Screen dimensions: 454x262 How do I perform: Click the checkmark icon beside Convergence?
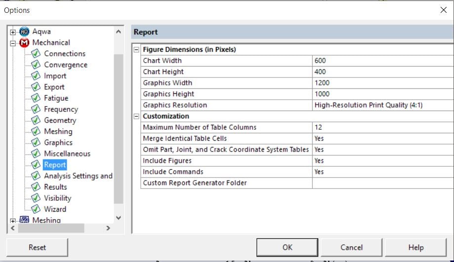tap(36, 65)
